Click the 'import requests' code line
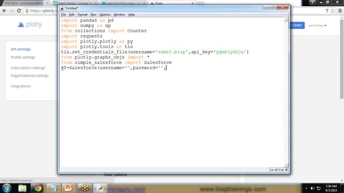The width and height of the screenshot is (344, 193). (82, 36)
